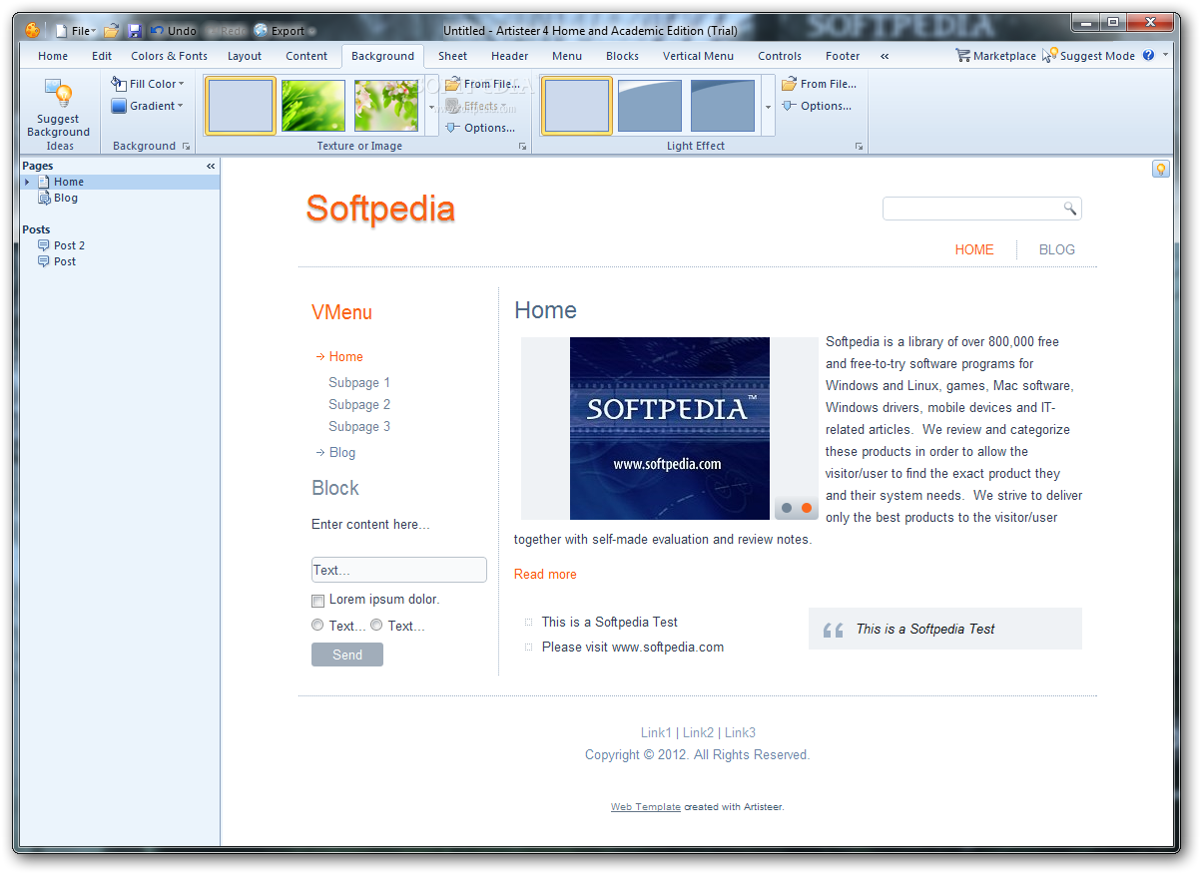Click the search magnifier icon in preview
The height and width of the screenshot is (874, 1201).
tap(1070, 209)
